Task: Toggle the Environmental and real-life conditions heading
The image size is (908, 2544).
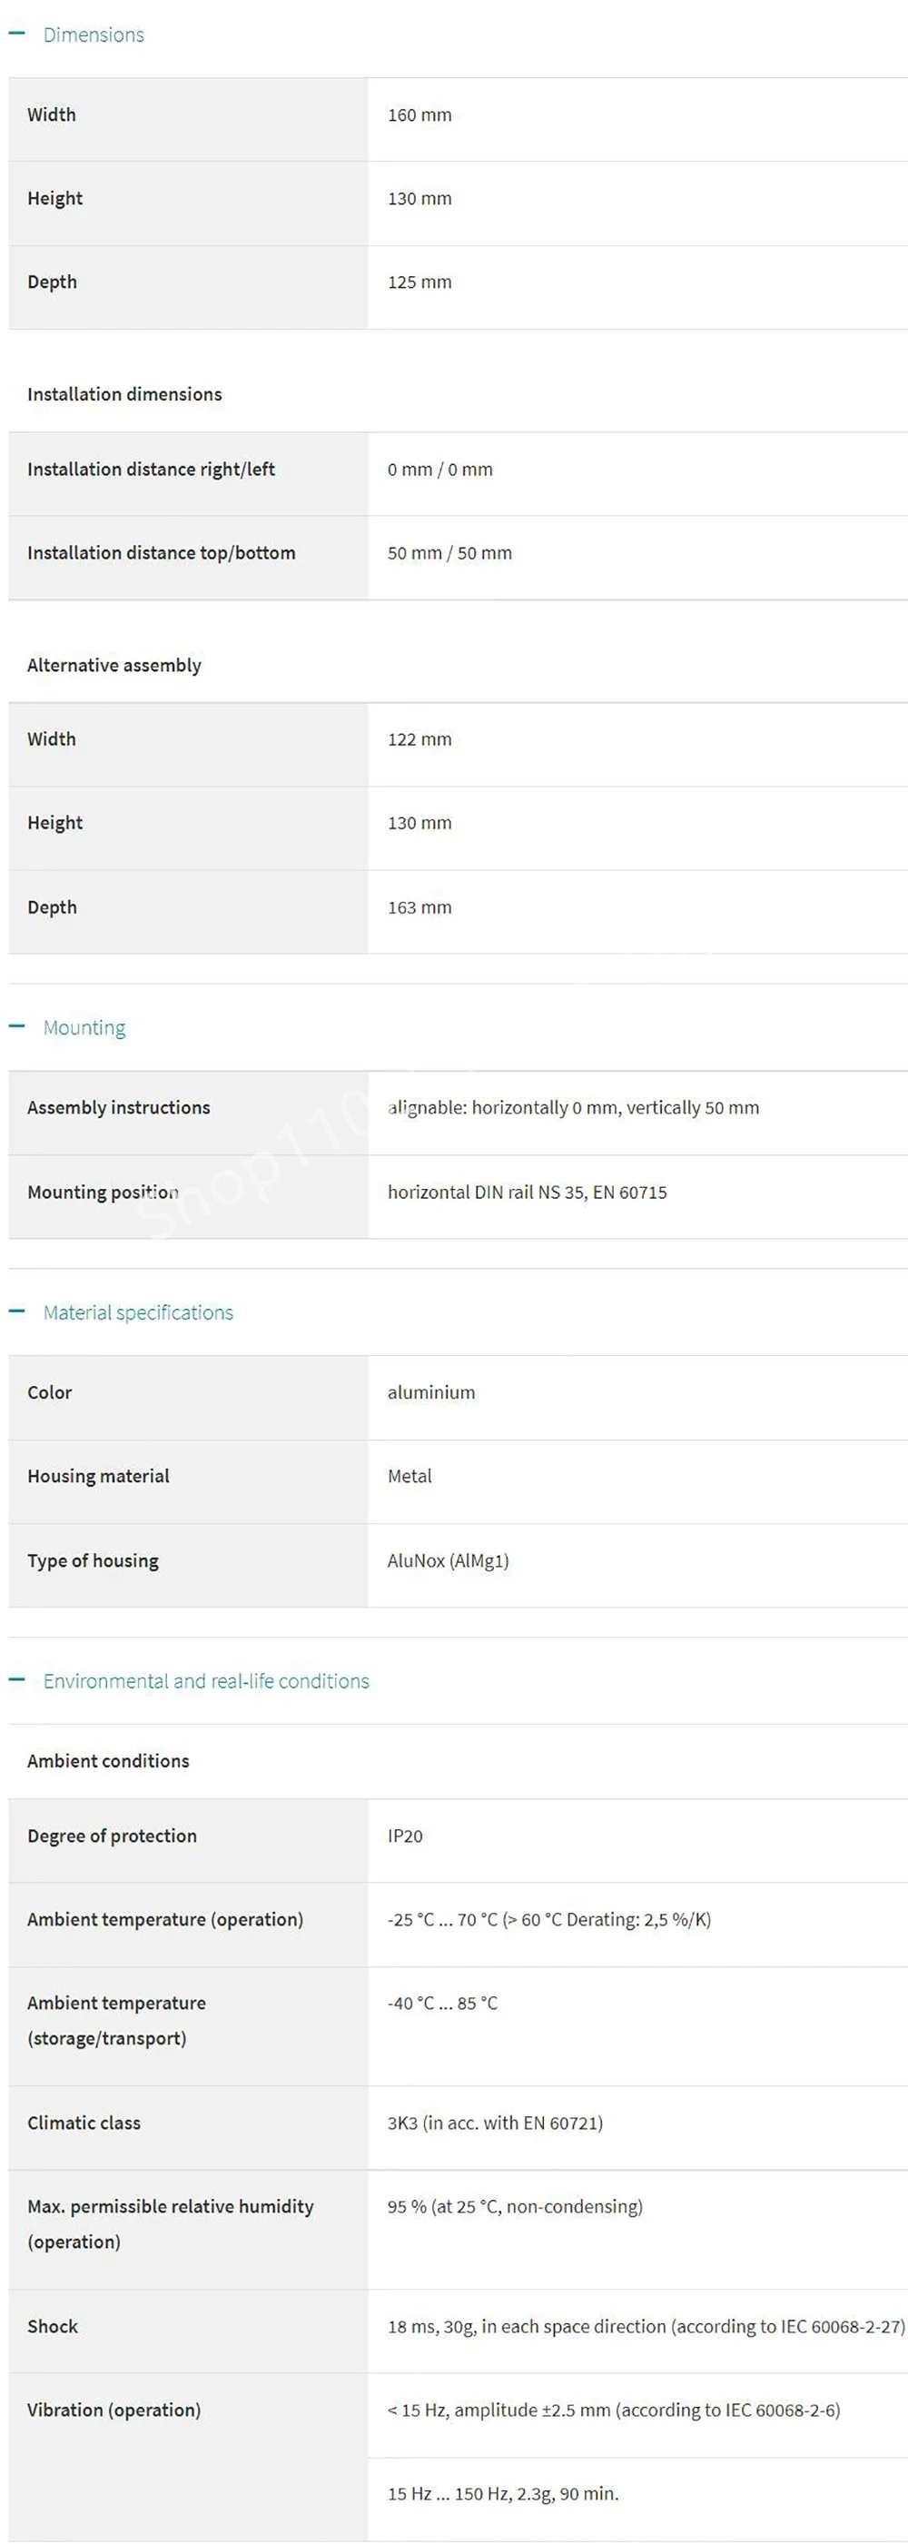Action: tap(206, 1681)
